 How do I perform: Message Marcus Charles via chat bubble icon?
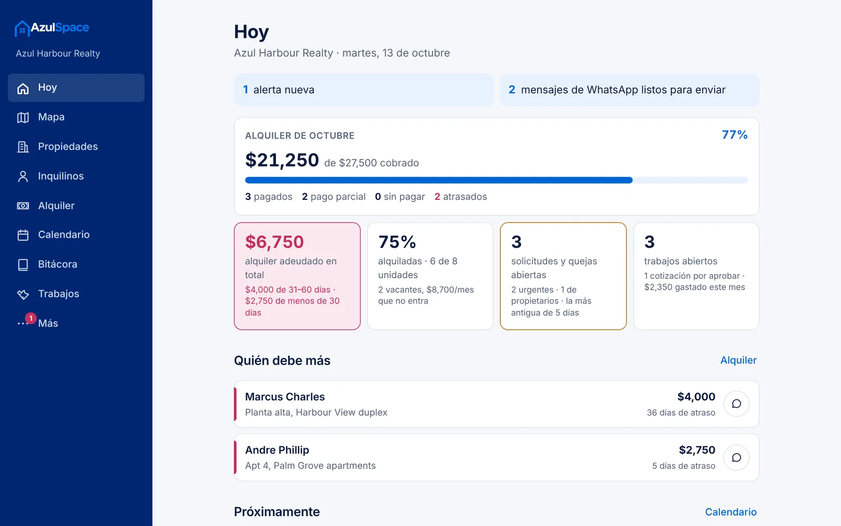[x=736, y=404]
